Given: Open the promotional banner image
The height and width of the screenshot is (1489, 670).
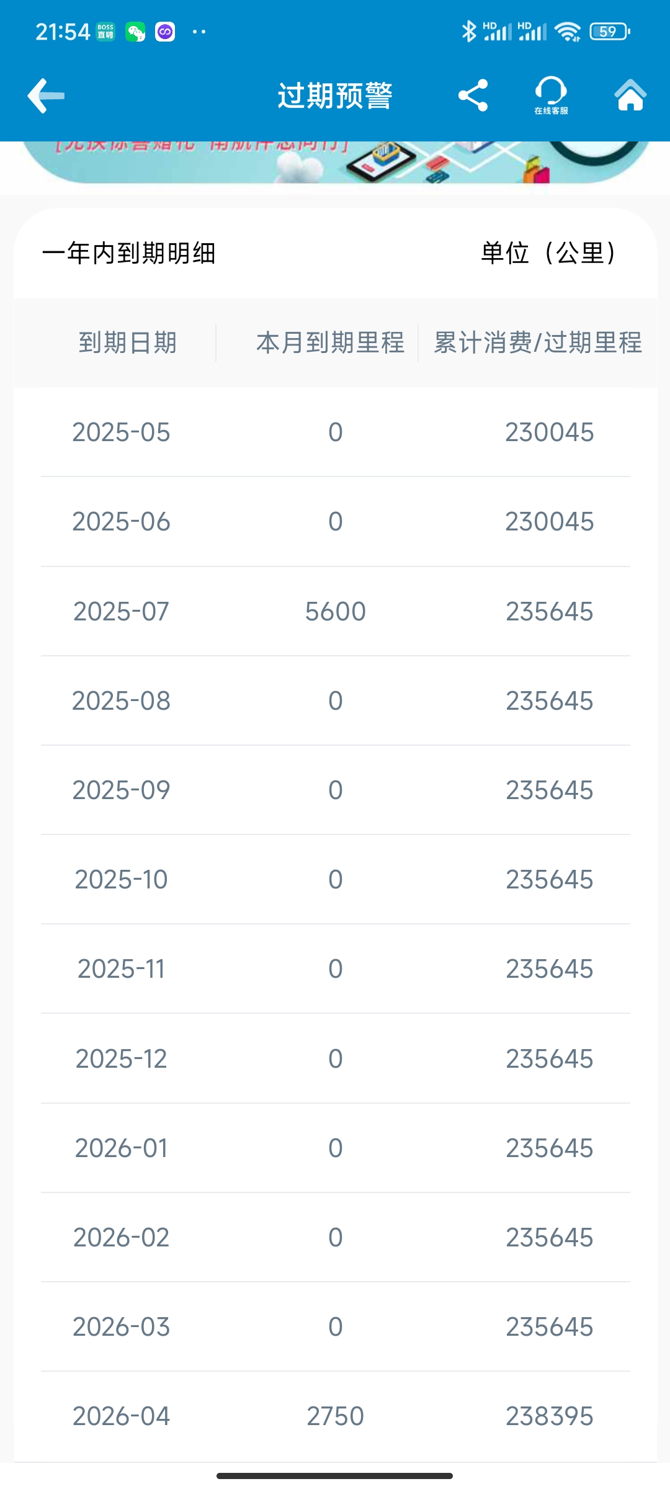Looking at the screenshot, I should pos(335,163).
